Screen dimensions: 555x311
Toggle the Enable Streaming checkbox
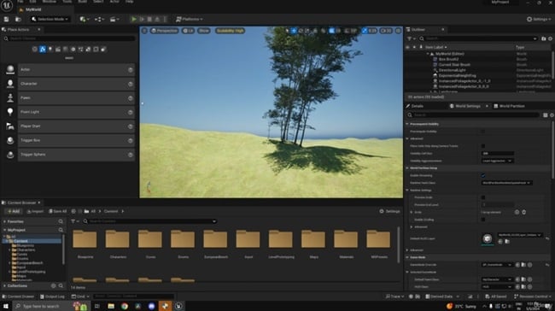483,175
